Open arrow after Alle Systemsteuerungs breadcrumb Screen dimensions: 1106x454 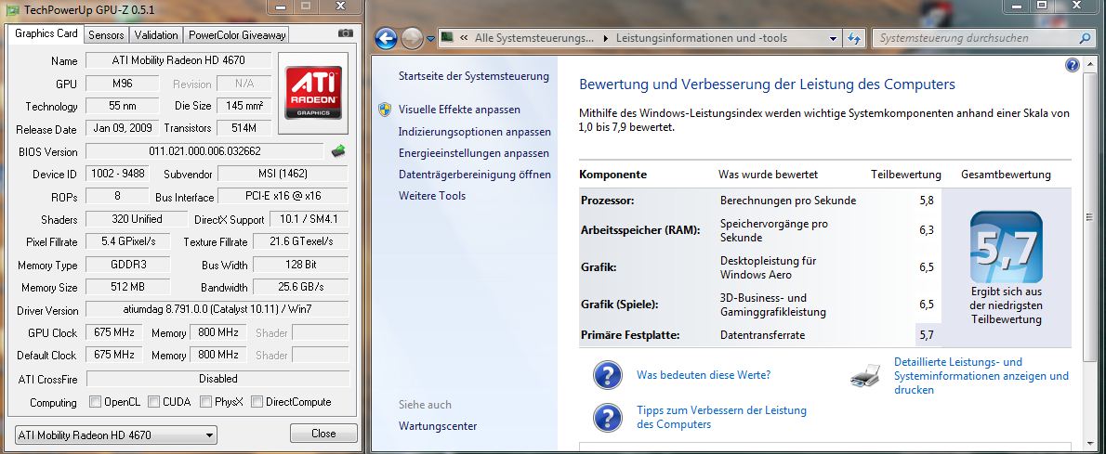click(605, 38)
